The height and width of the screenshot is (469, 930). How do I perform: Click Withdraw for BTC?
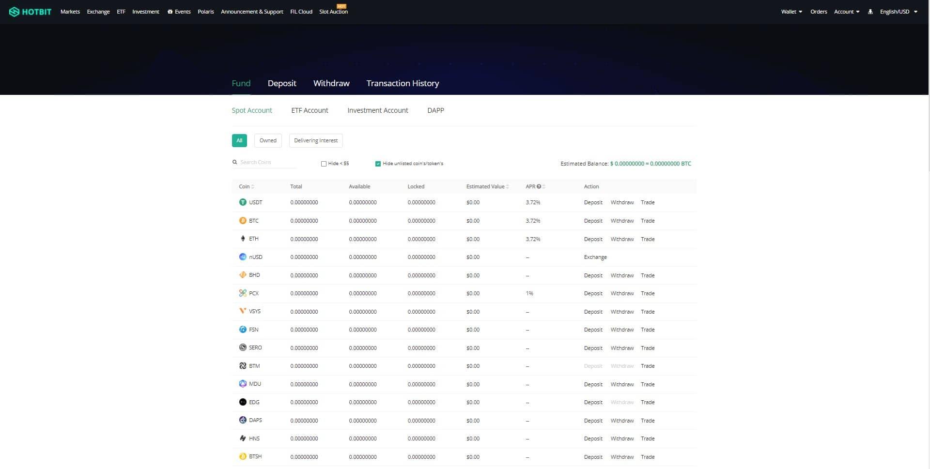pos(622,221)
